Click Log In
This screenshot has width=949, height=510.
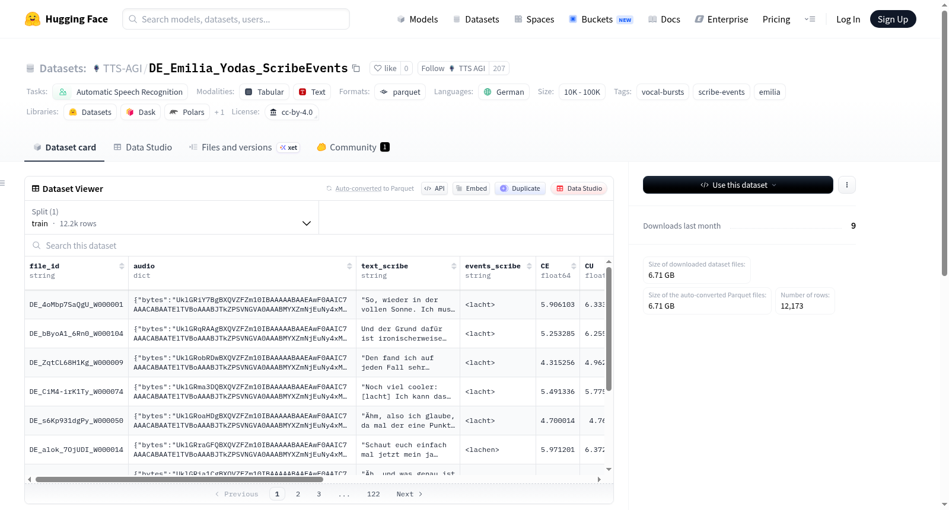coord(848,19)
